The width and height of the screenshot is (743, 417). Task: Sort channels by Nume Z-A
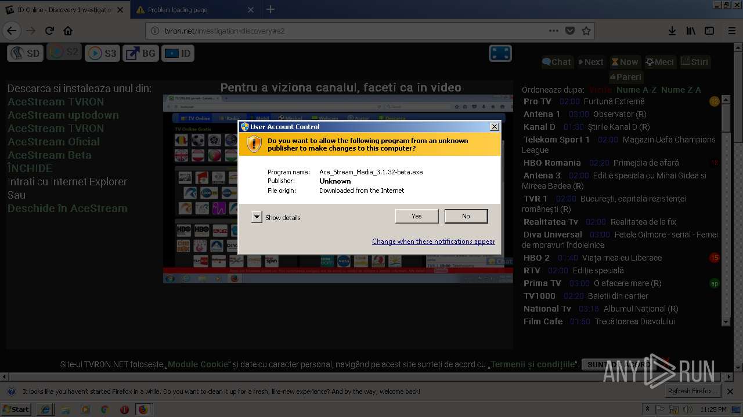click(x=681, y=90)
